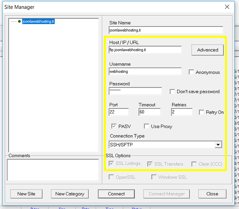Click the Site Name input field
The width and height of the screenshot is (239, 209).
point(165,30)
